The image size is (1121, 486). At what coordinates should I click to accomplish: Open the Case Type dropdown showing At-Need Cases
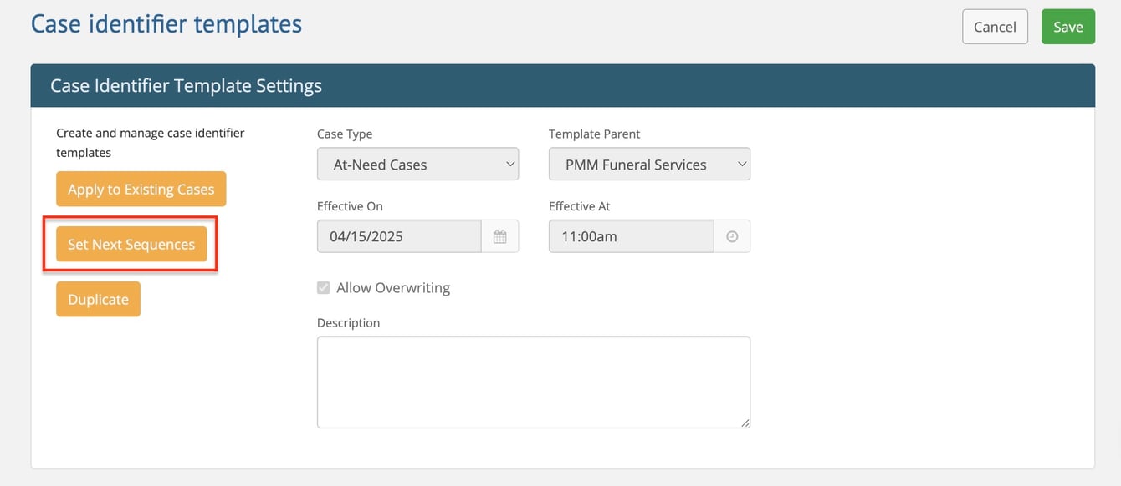coord(417,165)
